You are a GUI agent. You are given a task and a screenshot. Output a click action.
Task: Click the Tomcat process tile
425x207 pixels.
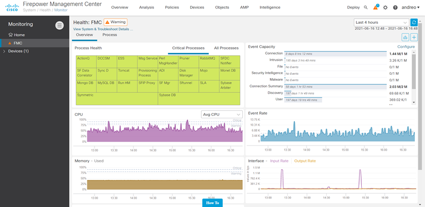click(x=127, y=74)
